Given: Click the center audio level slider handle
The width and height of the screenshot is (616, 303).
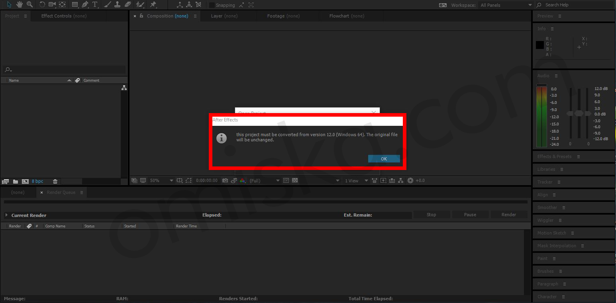Looking at the screenshot, I should coord(579,114).
